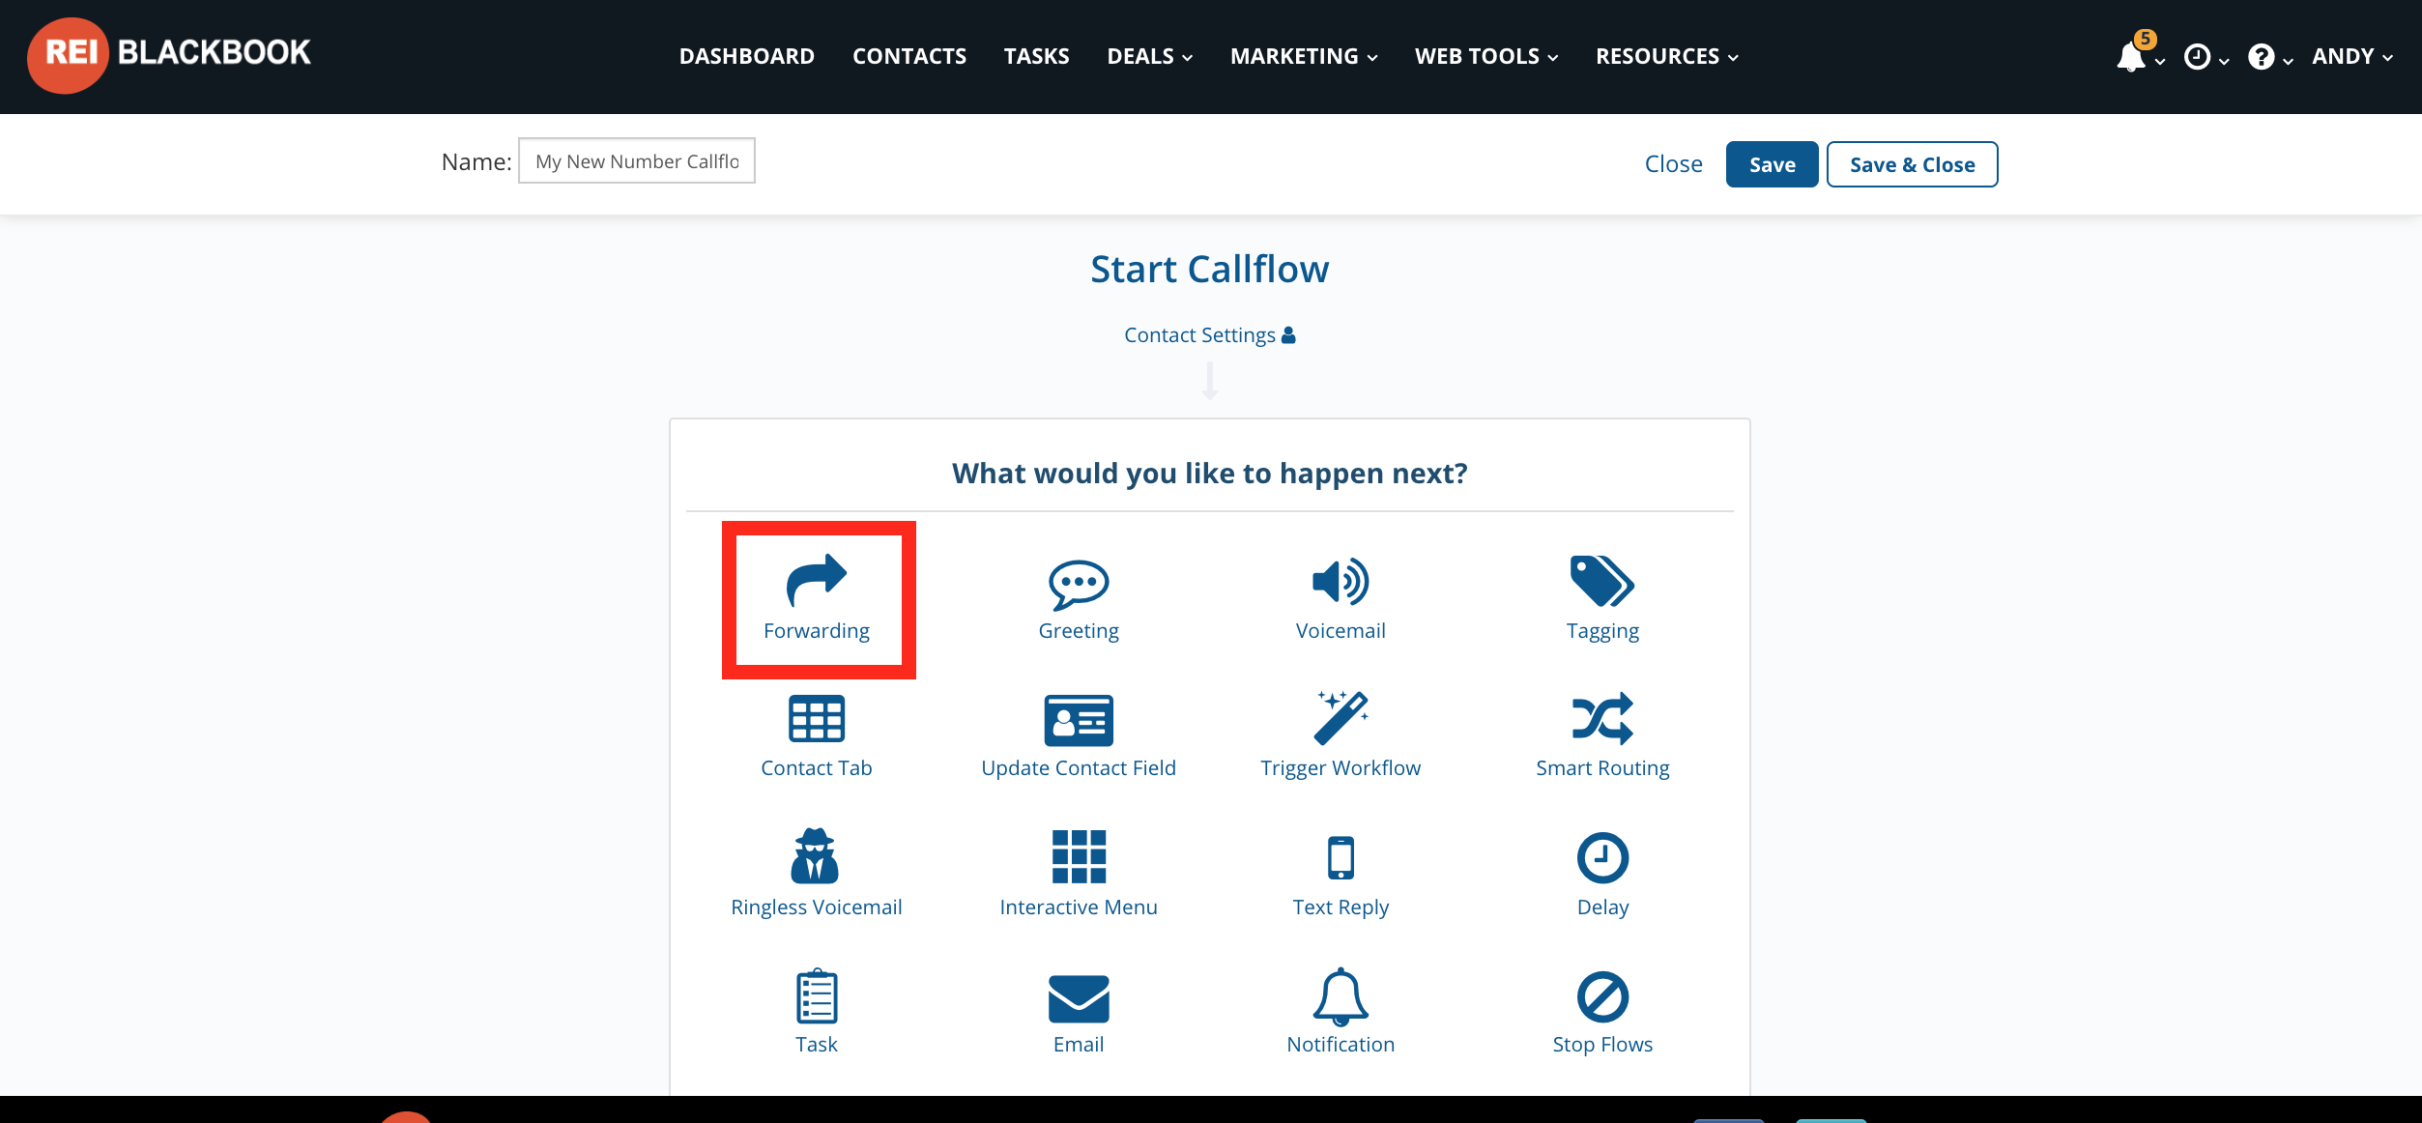
Task: Click the callflow Name input field
Action: click(636, 160)
